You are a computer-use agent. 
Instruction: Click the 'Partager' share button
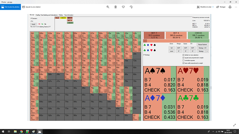pyautogui.click(x=221, y=7)
